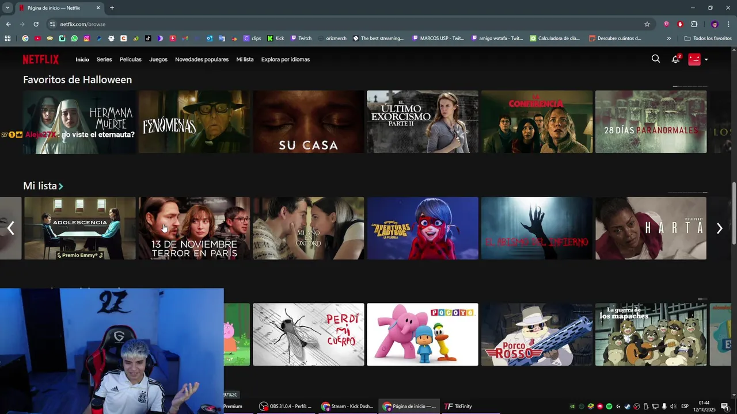Viewport: 737px width, 414px height.
Task: Open the Porco Rosso card
Action: click(537, 335)
